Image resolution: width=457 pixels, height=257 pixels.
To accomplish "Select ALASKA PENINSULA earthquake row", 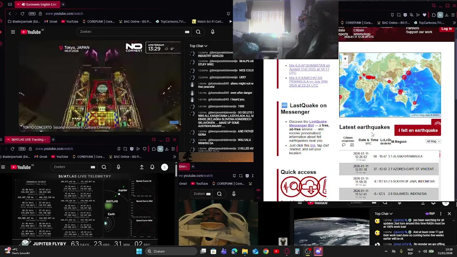I will 389,156.
